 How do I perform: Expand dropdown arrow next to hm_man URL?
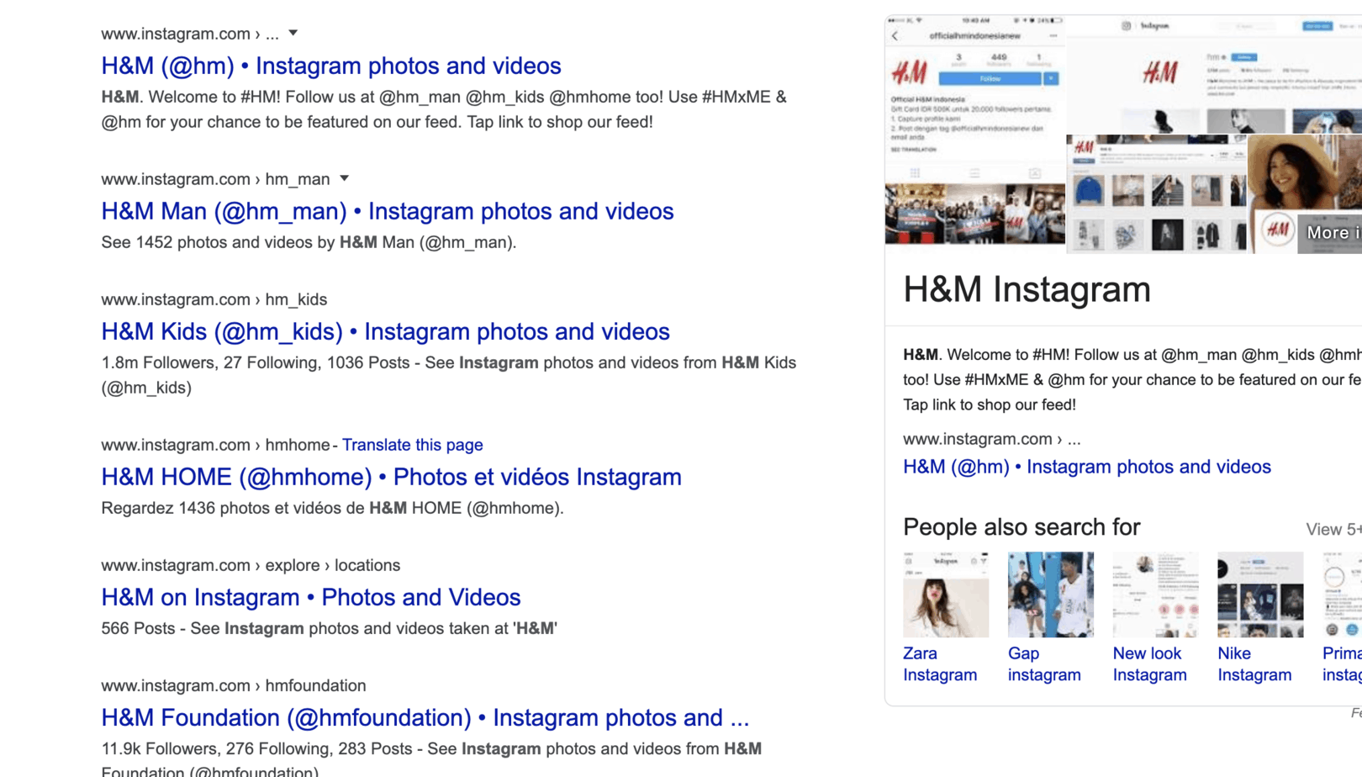345,178
